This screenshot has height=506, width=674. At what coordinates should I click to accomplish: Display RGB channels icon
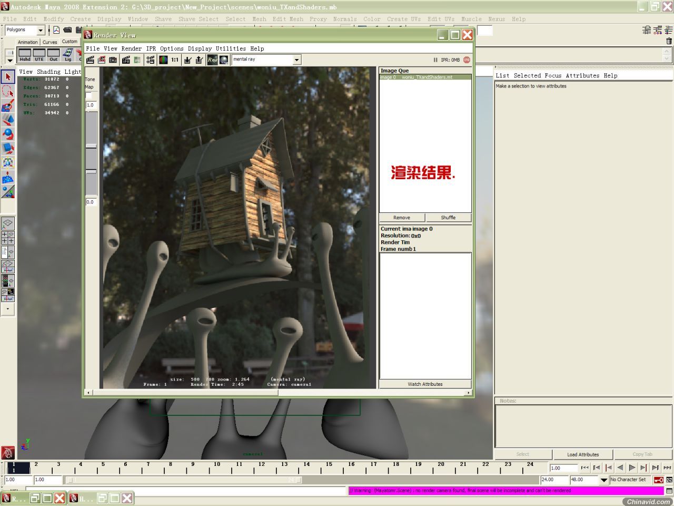point(164,60)
